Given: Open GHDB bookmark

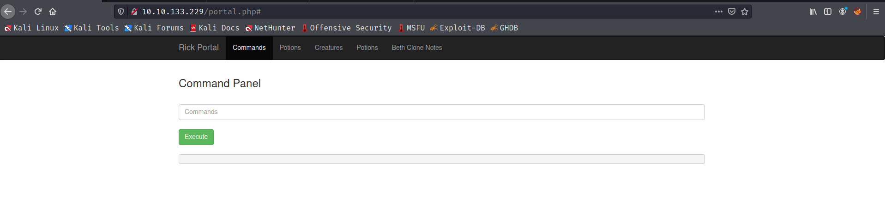Looking at the screenshot, I should [x=504, y=28].
